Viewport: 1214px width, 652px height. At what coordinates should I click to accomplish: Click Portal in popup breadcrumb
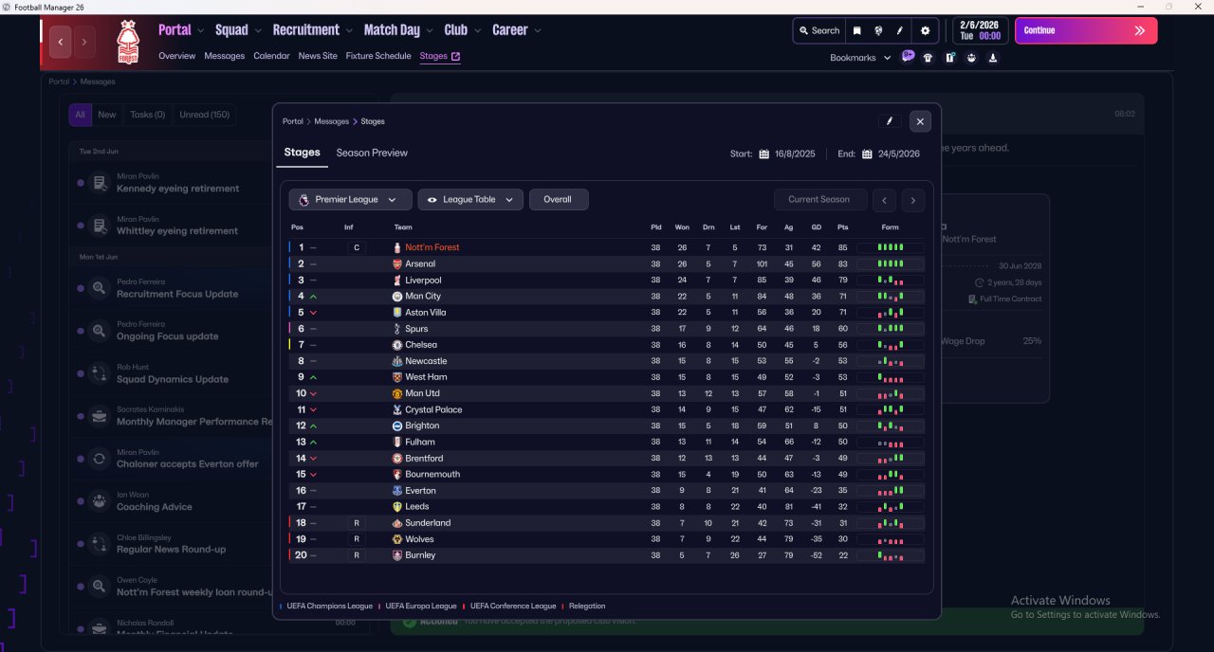[x=293, y=121]
